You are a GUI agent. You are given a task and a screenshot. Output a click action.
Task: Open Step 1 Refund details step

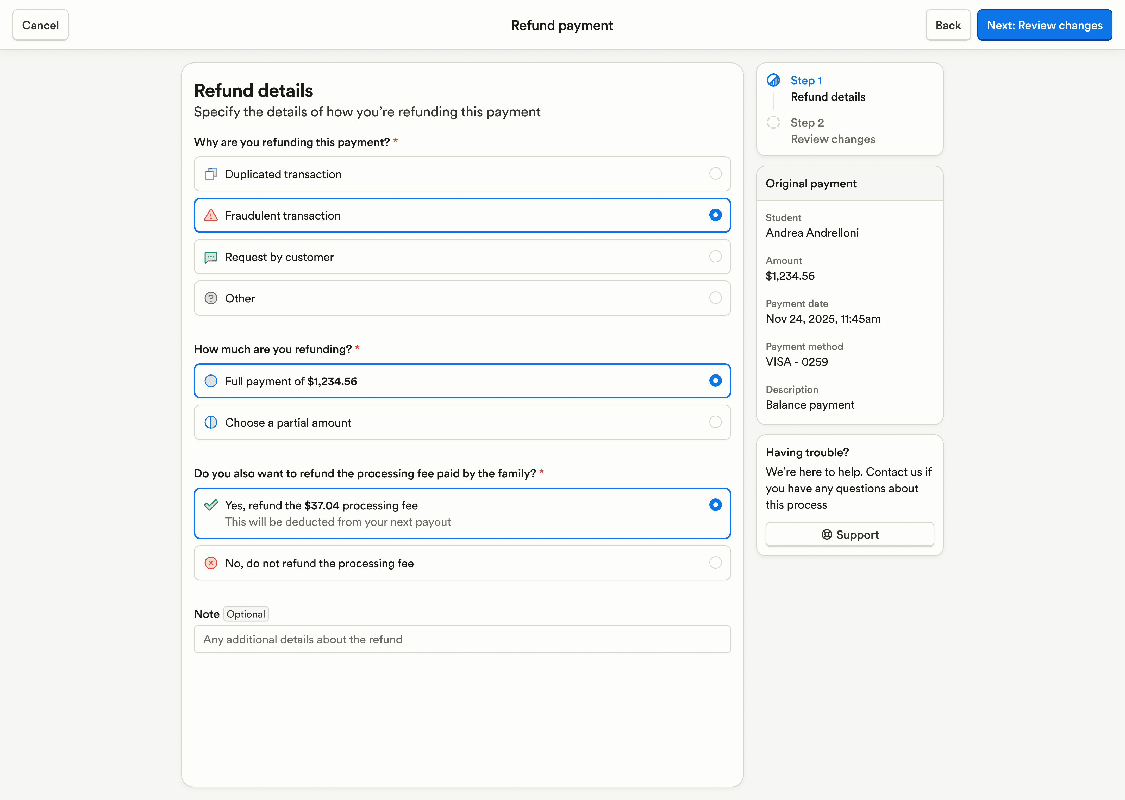click(x=828, y=89)
